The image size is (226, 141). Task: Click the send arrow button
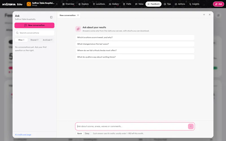[191, 126]
